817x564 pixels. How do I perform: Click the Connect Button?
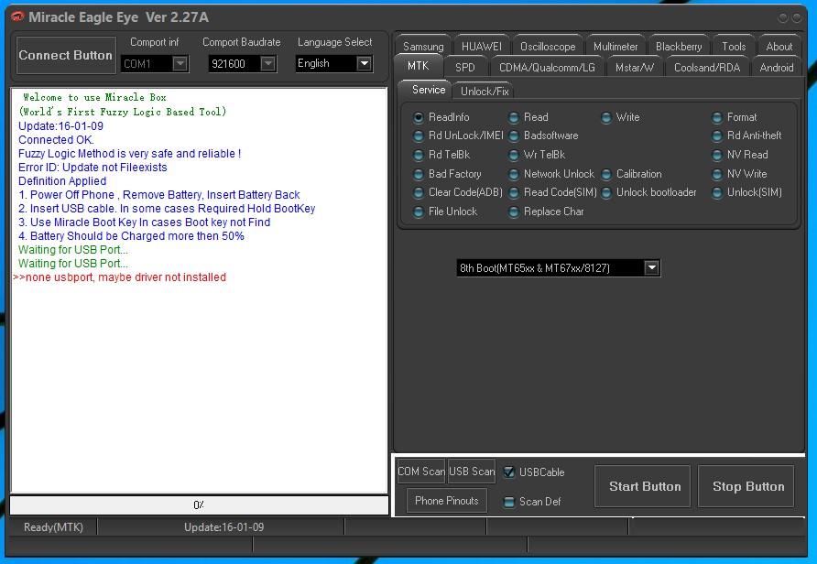tap(66, 55)
